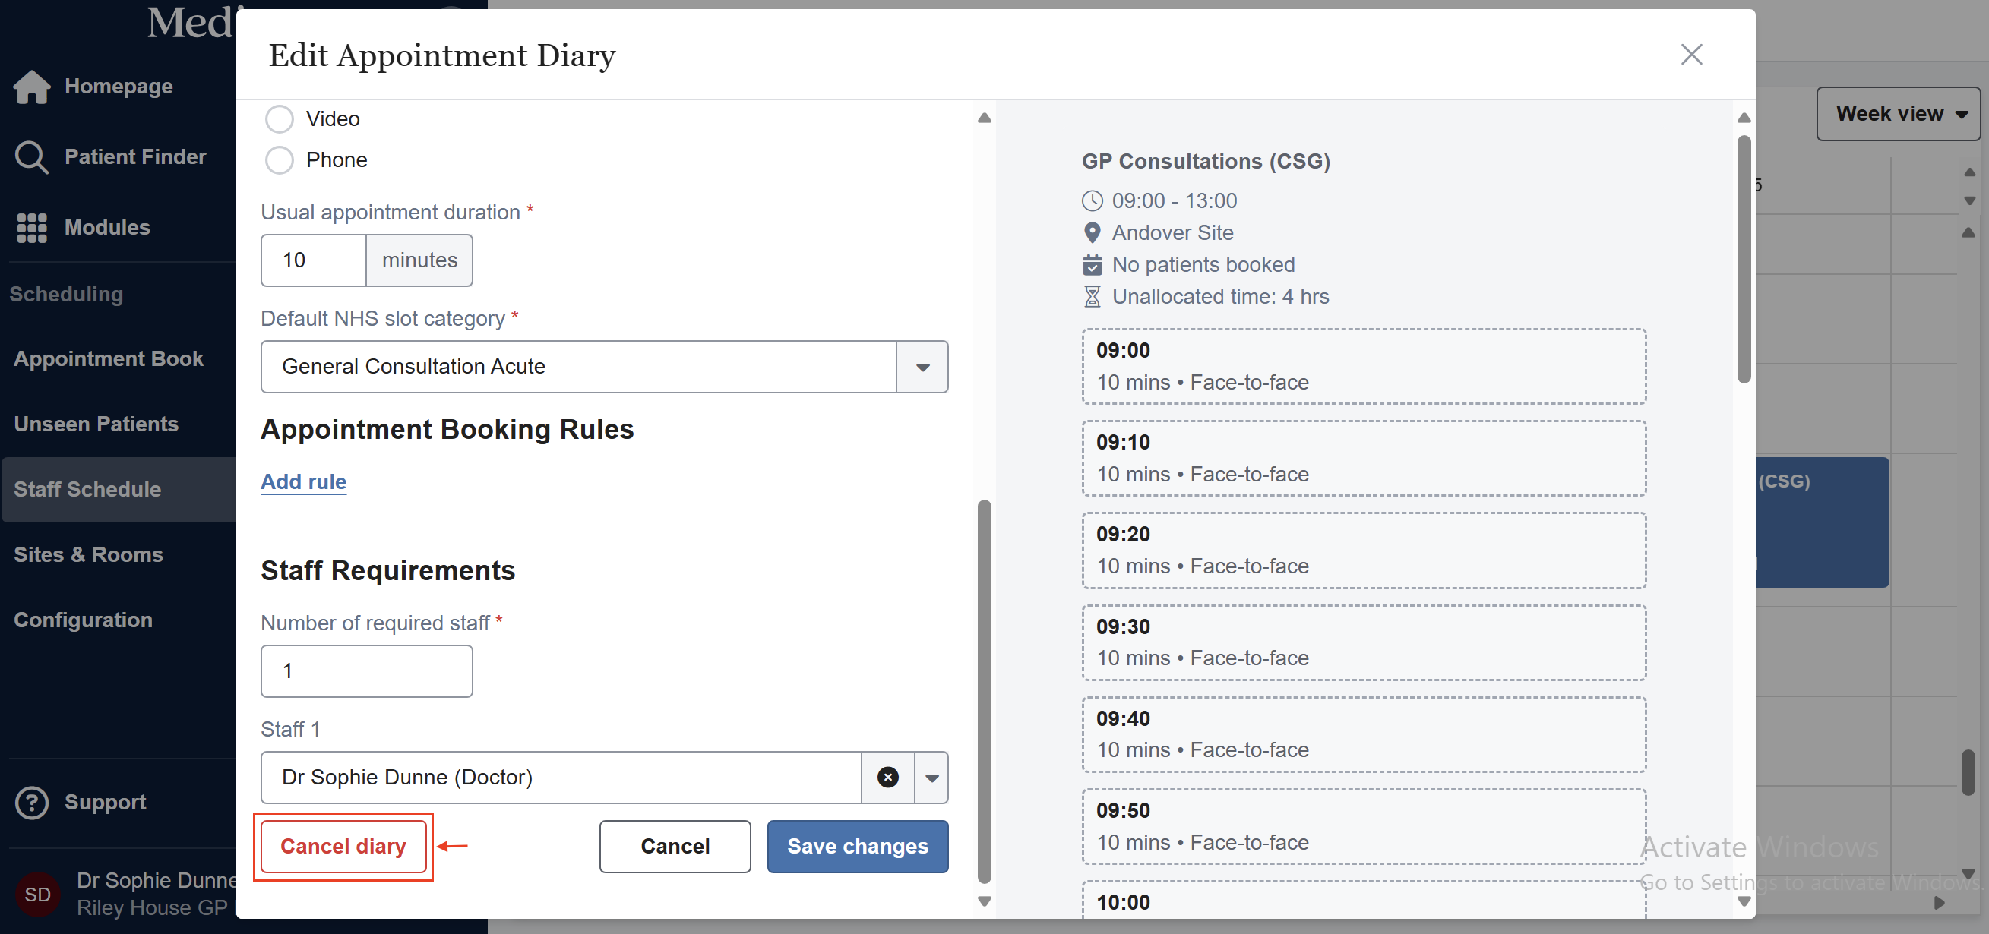The width and height of the screenshot is (1989, 934).
Task: Click the Cancel diary button
Action: click(x=343, y=846)
